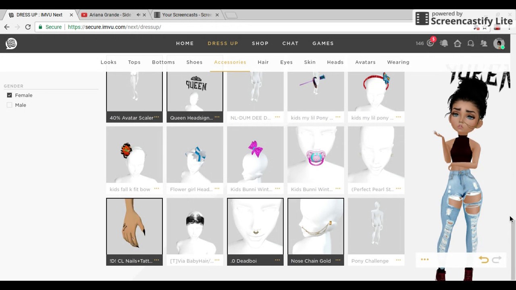Viewport: 516px width, 290px height.
Task: Close Your Screencasts tab
Action: 217,15
